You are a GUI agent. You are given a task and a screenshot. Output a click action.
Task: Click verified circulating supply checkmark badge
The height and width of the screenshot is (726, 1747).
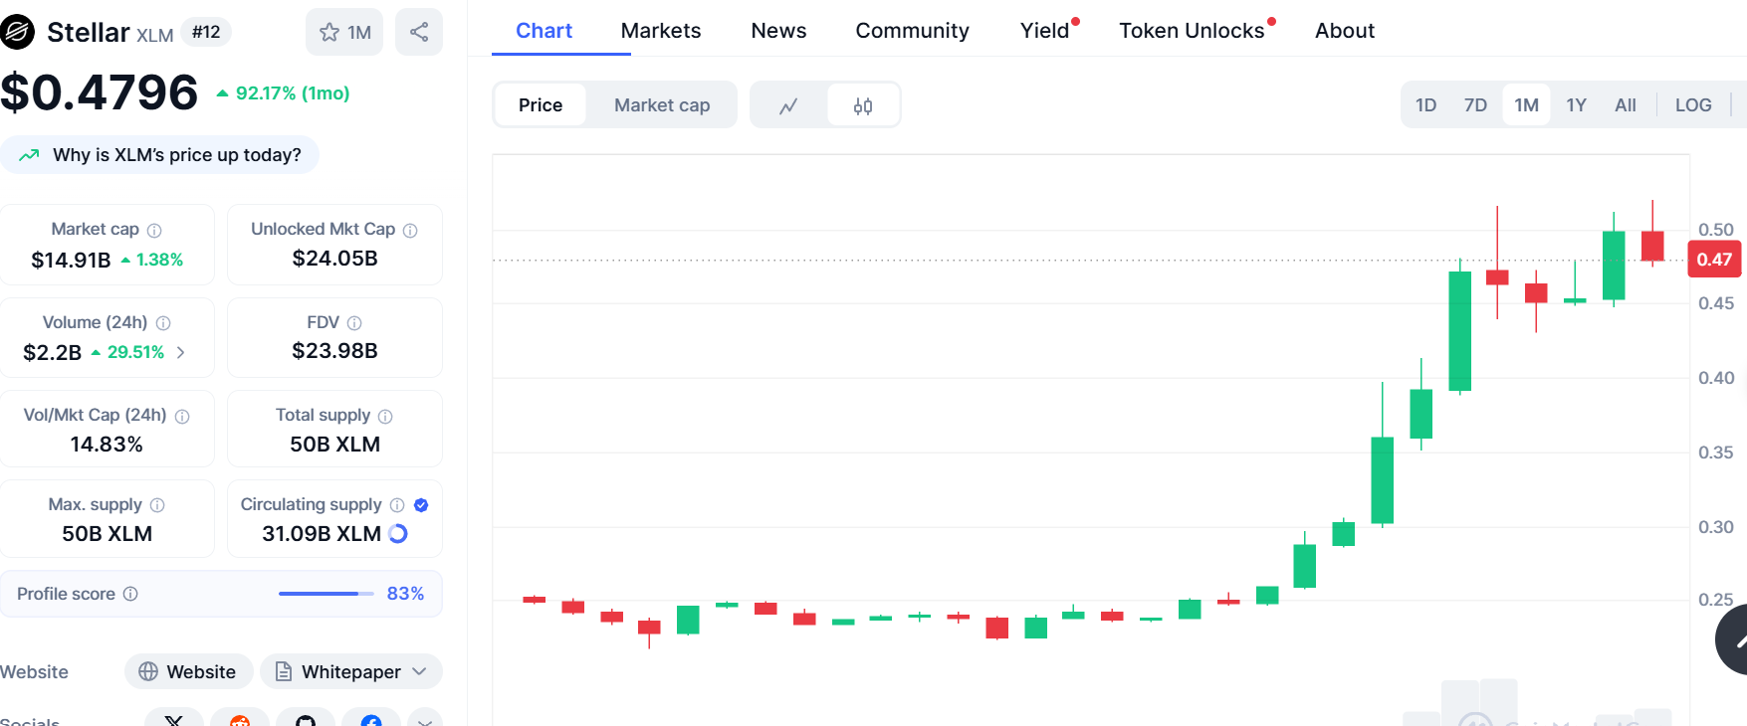(x=421, y=505)
